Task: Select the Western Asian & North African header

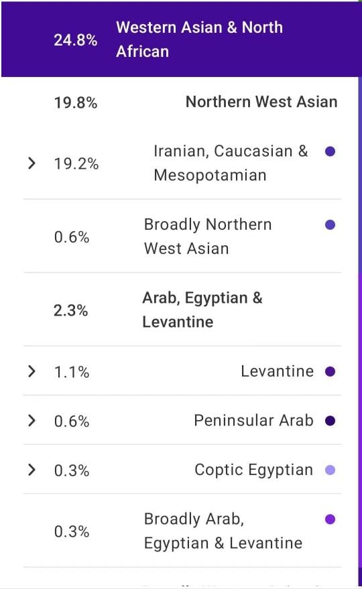Action: pyautogui.click(x=180, y=40)
